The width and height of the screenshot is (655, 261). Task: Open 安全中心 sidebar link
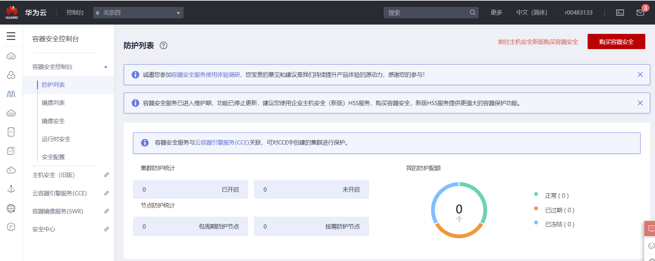[44, 229]
